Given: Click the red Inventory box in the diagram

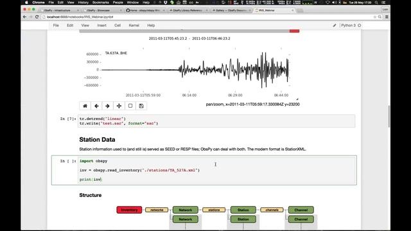Looking at the screenshot, I should coord(129,210).
